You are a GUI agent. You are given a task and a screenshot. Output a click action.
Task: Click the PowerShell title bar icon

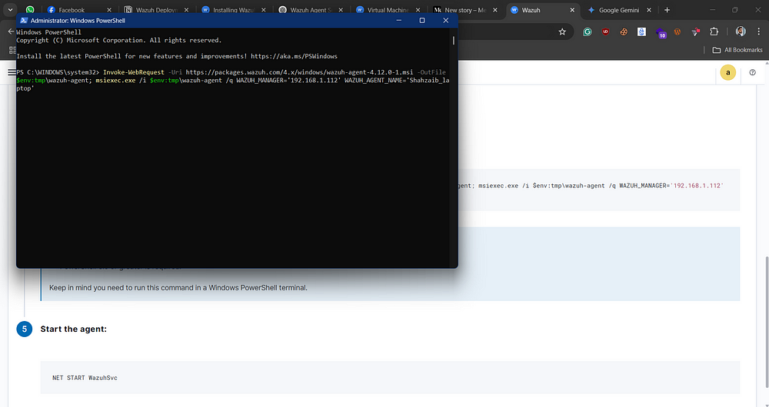24,21
